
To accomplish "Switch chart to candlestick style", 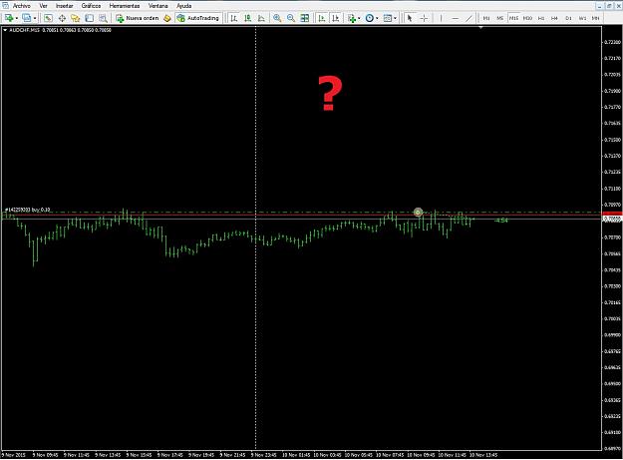I will tap(247, 18).
